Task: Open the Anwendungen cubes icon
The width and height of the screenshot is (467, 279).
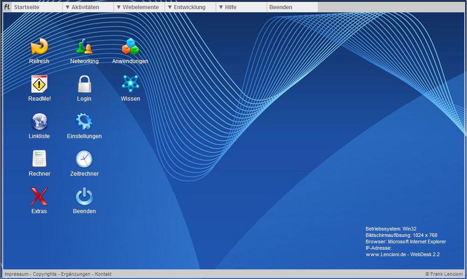Action: tap(130, 47)
